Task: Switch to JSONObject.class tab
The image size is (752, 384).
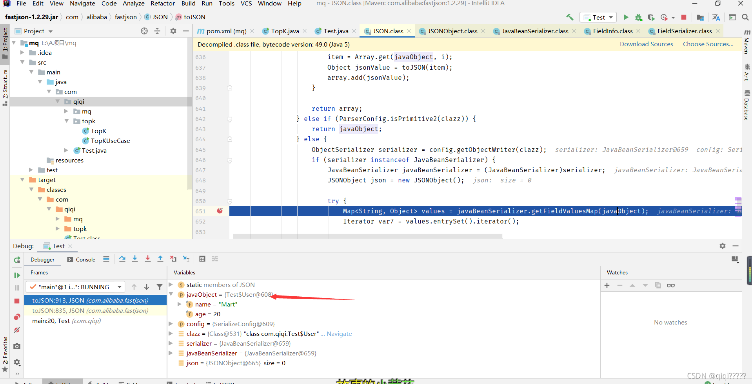Action: point(452,31)
